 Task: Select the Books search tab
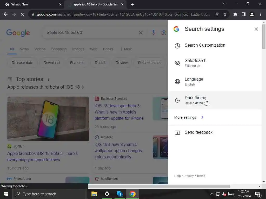tap(108, 49)
